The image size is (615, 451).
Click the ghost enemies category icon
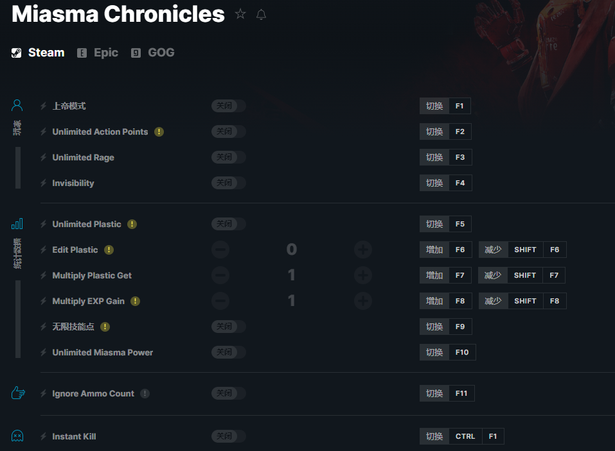pos(17,436)
